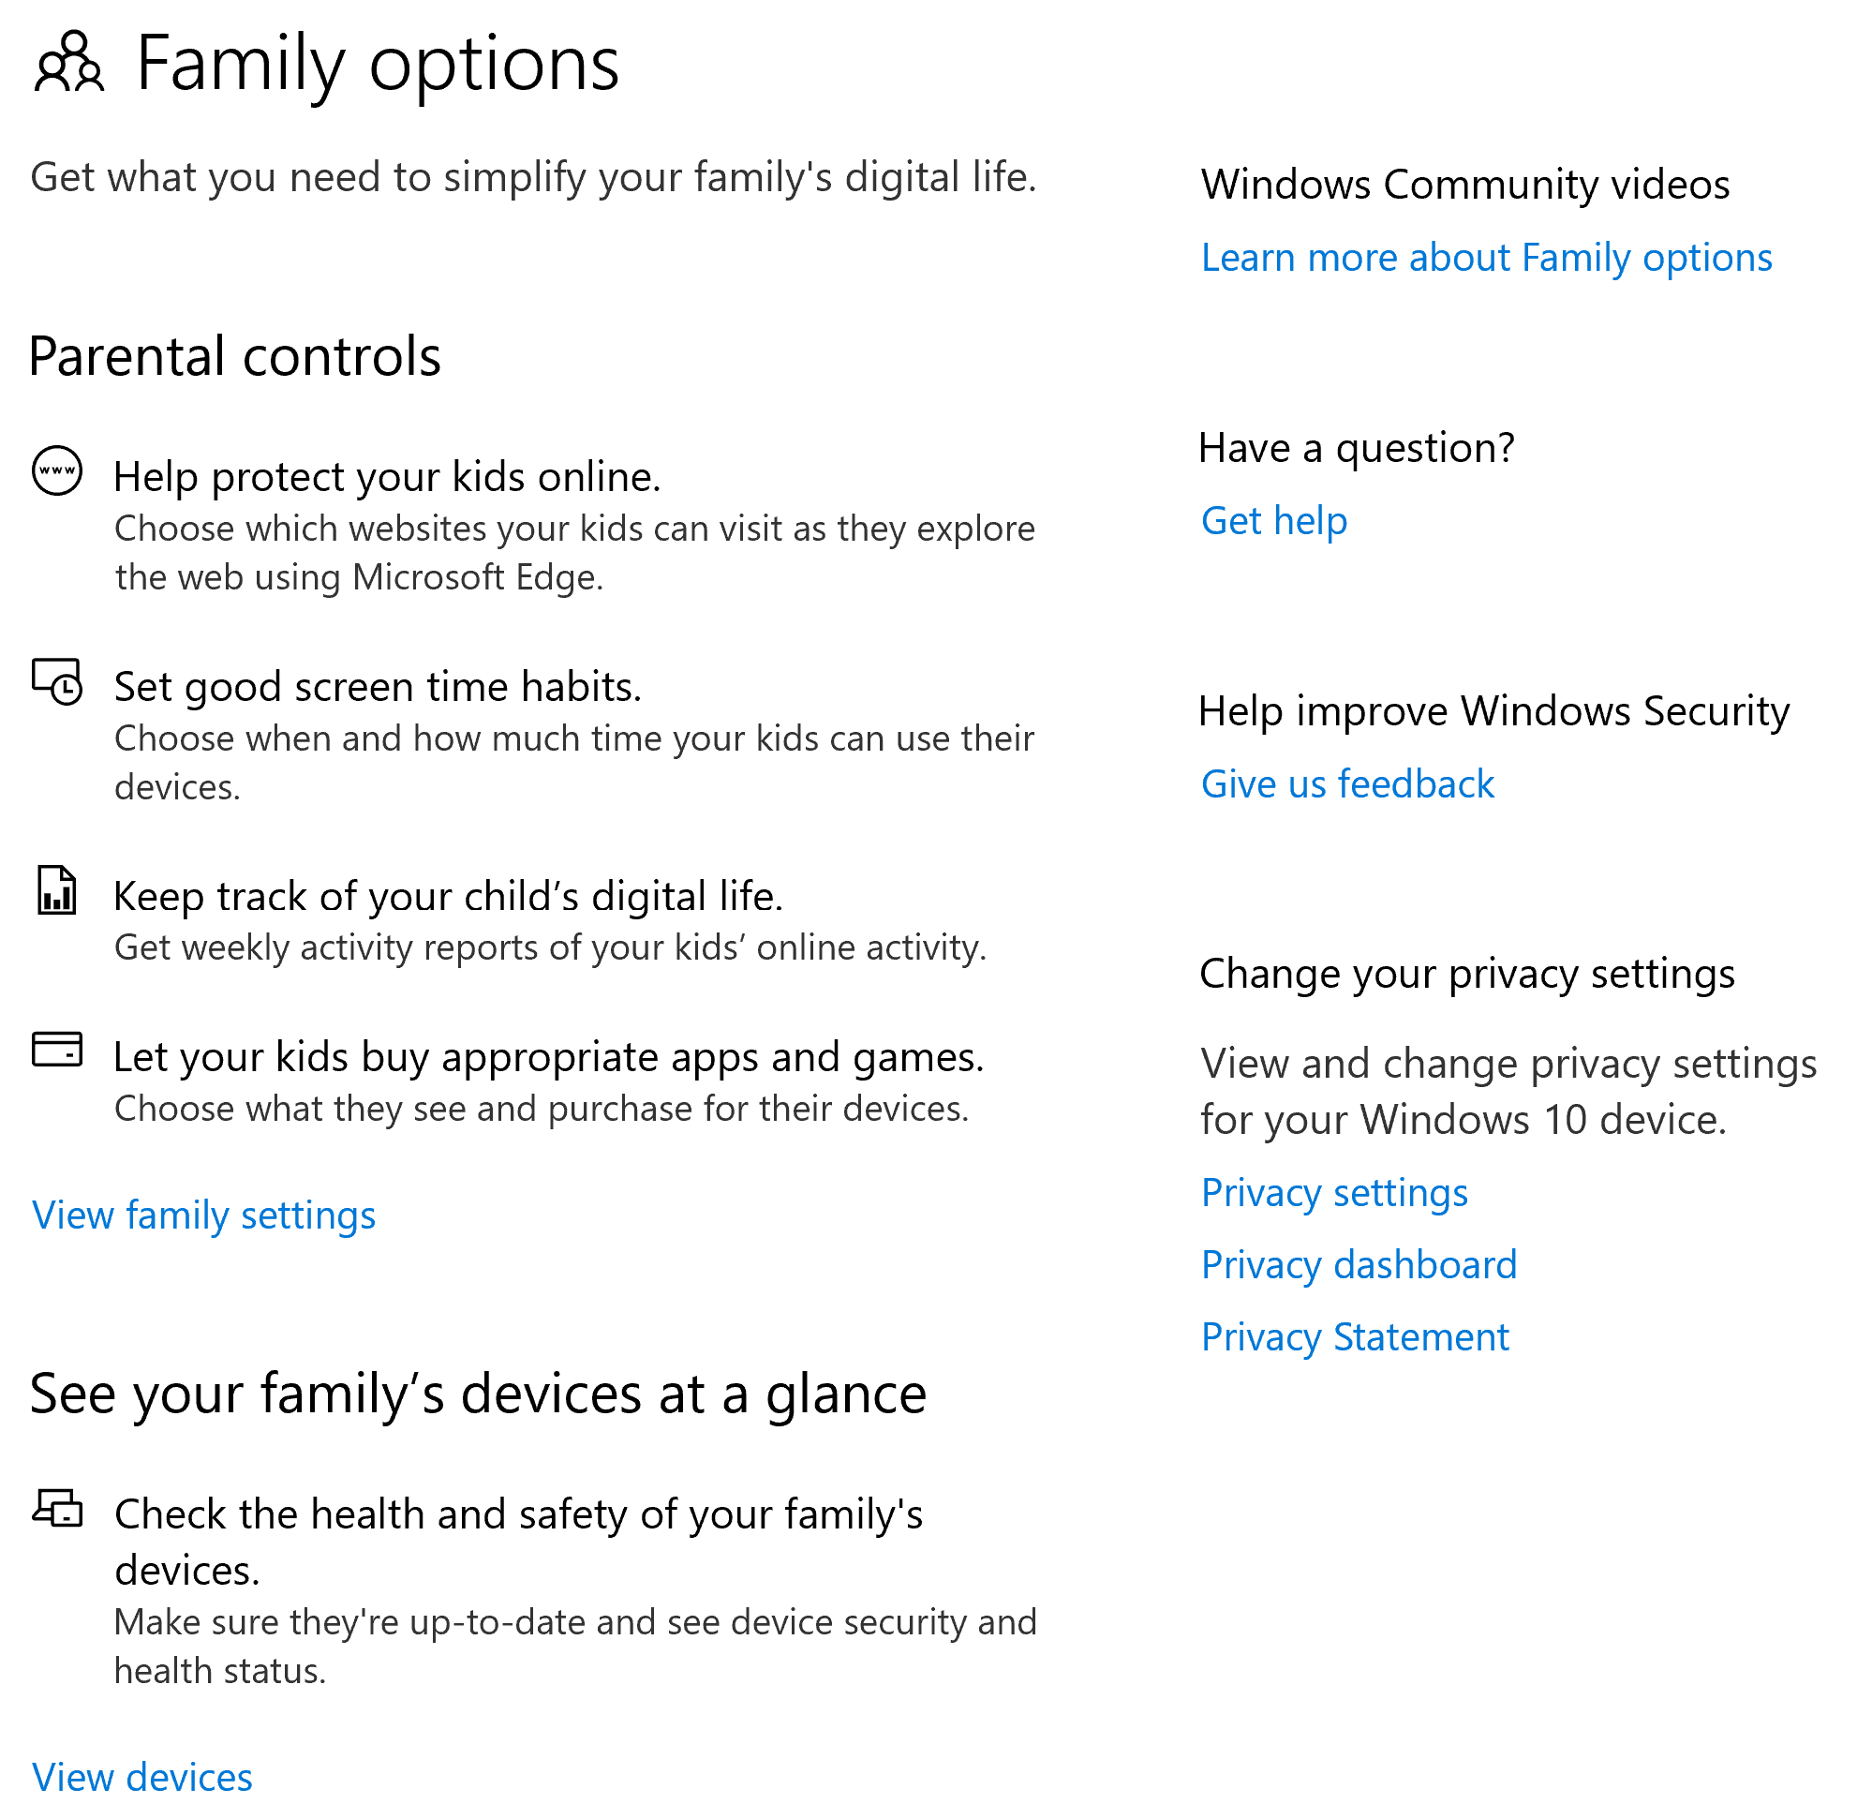Click the Family options page title
The image size is (1872, 1819).
pos(378,63)
